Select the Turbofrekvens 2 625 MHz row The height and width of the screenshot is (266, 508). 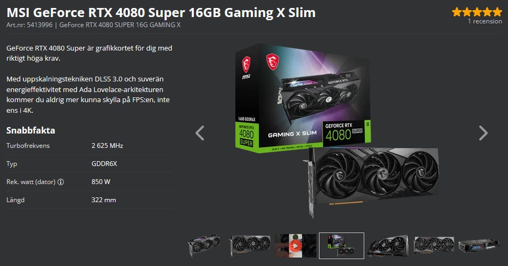89,146
